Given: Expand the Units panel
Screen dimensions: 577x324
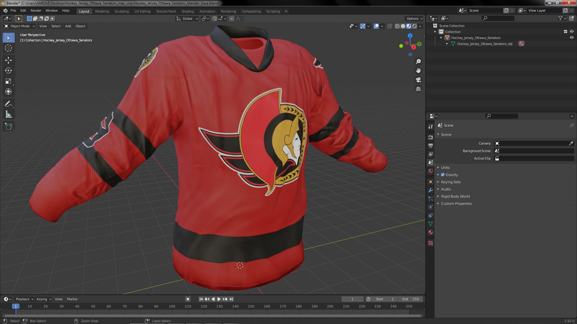Looking at the screenshot, I should click(445, 168).
